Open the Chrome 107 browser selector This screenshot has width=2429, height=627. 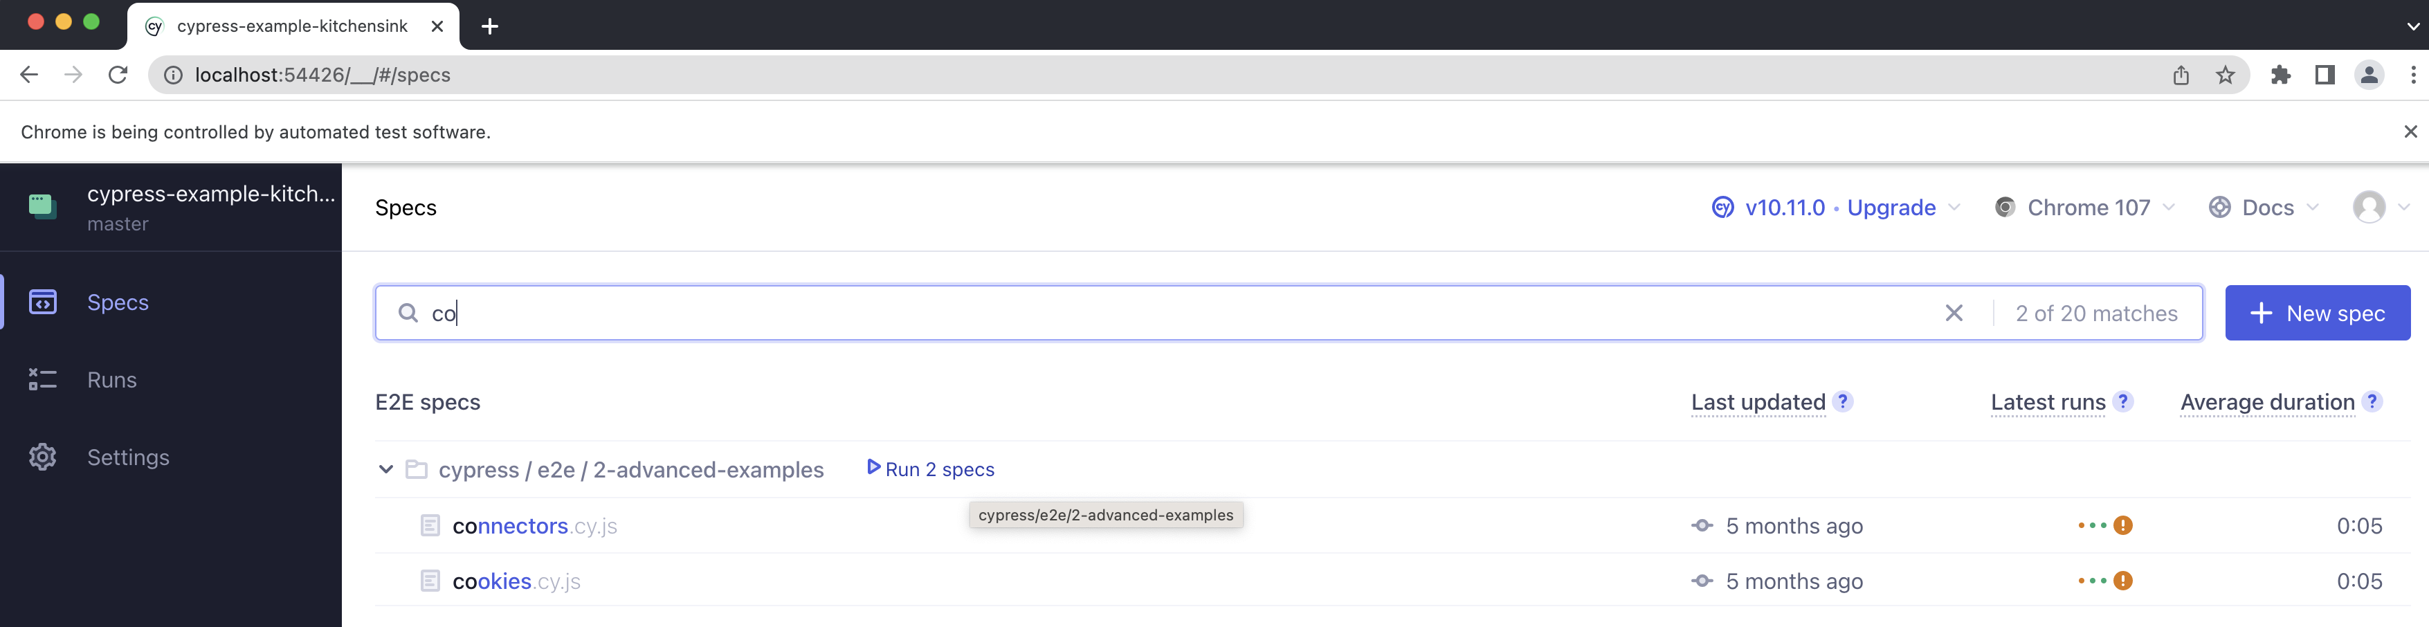[2088, 208]
